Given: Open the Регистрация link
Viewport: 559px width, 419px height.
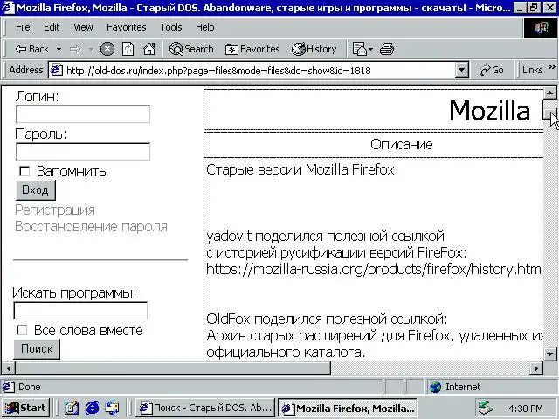Looking at the screenshot, I should point(55,209).
